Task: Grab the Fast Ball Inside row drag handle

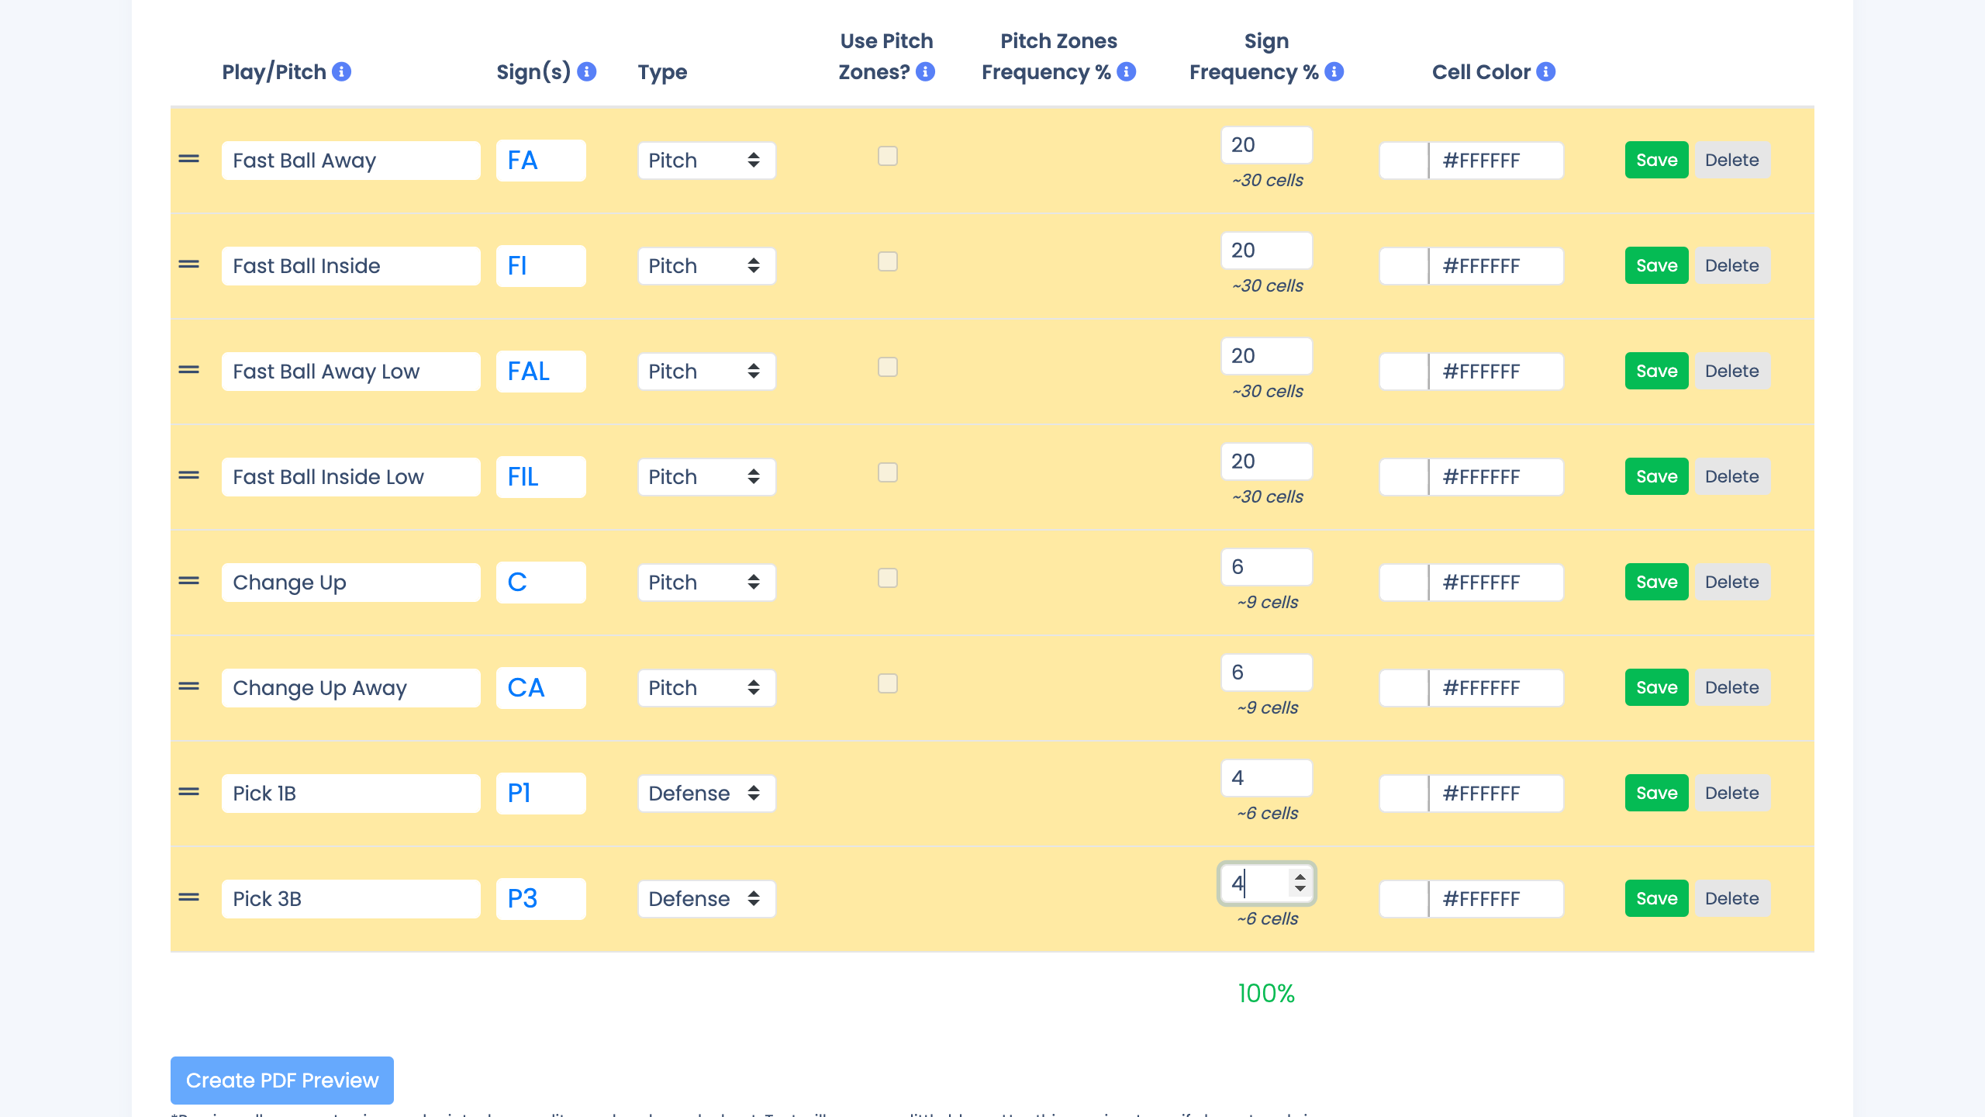Action: point(188,265)
